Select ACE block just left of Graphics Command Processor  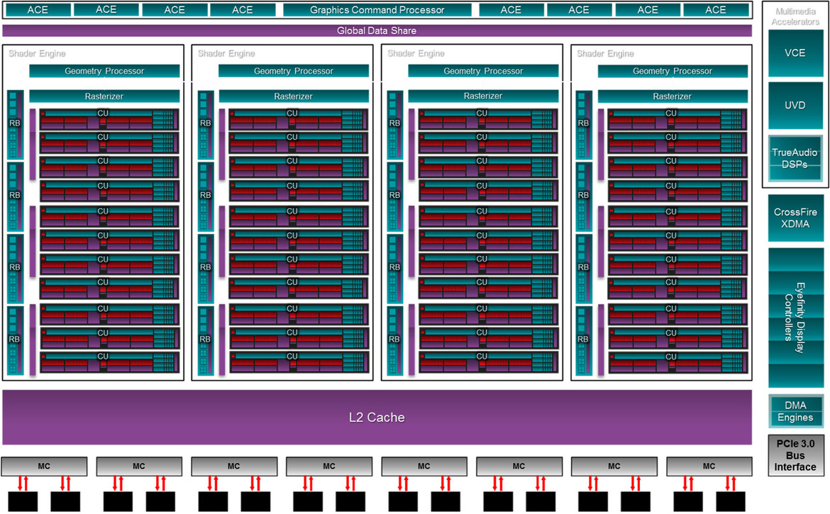243,10
